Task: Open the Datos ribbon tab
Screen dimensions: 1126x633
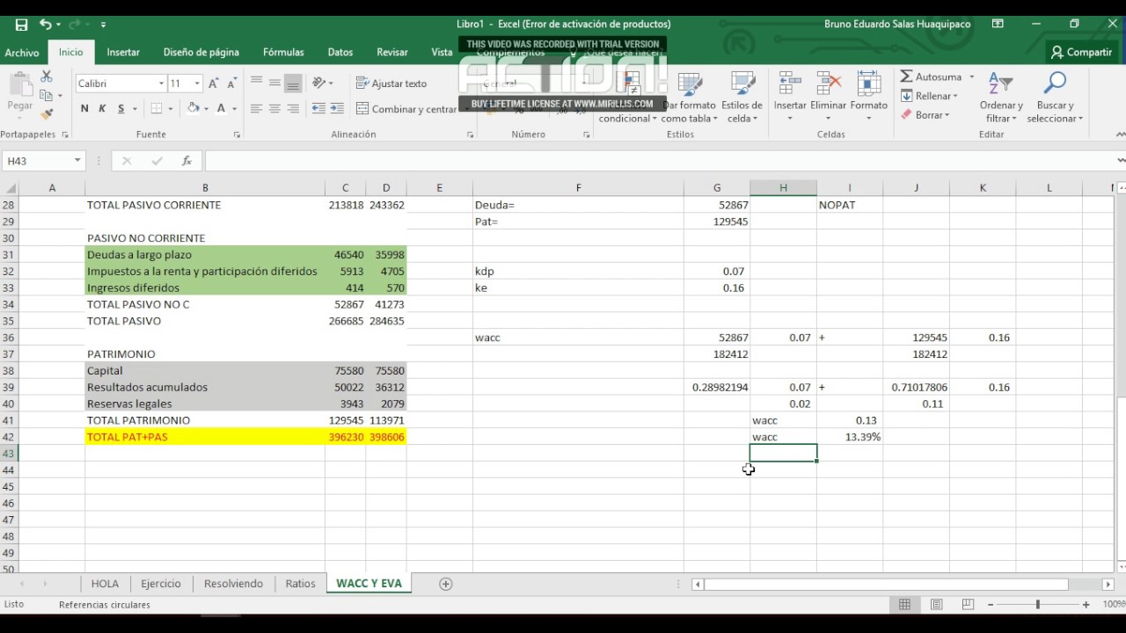Action: coord(340,53)
